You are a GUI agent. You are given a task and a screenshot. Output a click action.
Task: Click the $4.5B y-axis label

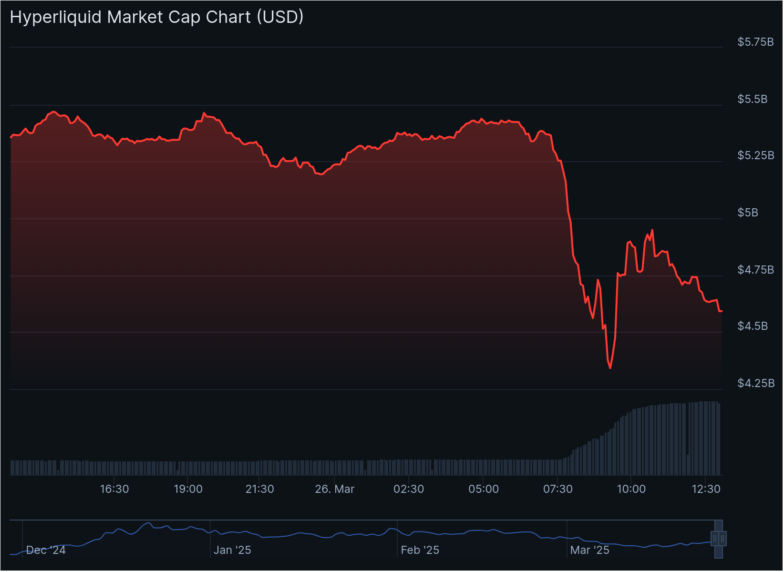(753, 326)
